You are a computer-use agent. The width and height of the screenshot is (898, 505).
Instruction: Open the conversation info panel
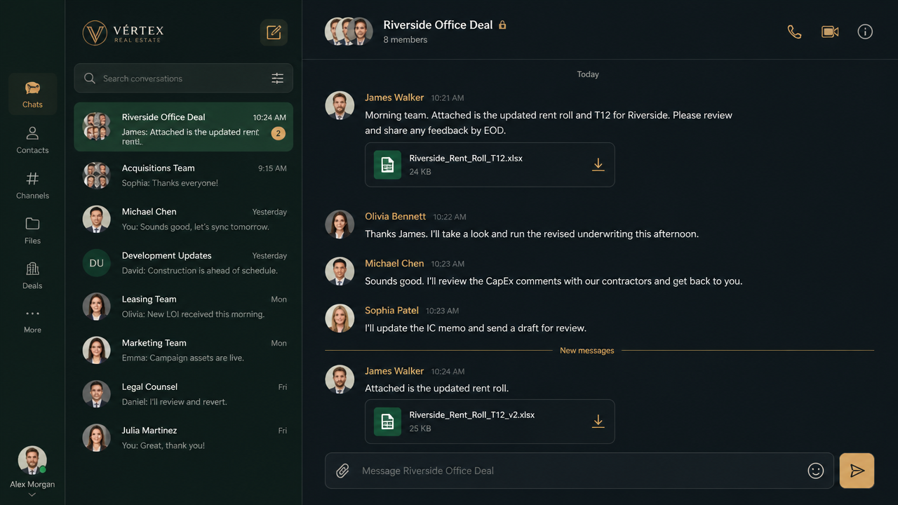865,32
